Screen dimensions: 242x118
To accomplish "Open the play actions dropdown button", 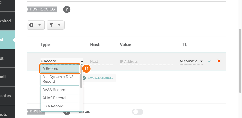I will 36,25.
